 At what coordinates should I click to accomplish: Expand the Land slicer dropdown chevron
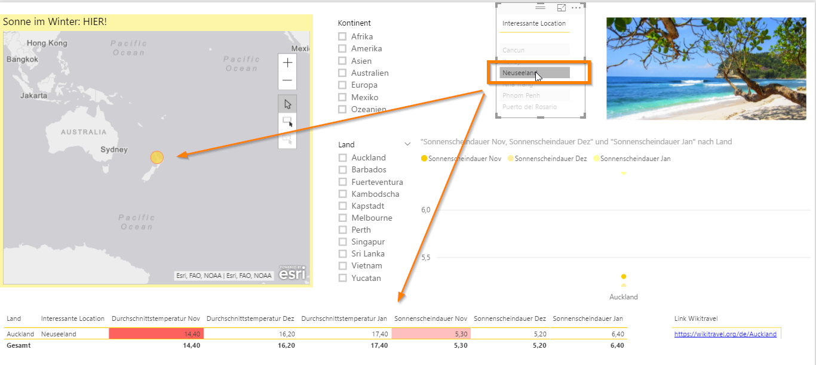coord(407,144)
